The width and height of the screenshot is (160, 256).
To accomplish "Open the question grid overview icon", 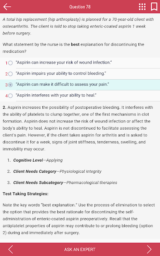I will coord(142,7).
